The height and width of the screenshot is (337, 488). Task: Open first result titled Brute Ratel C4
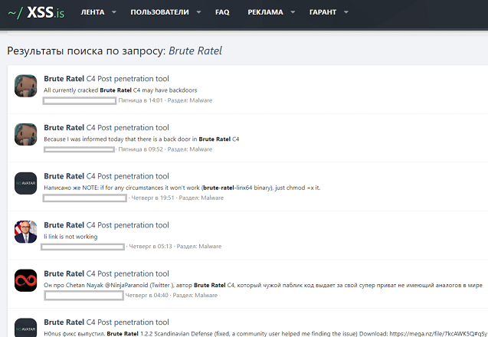[x=106, y=79]
